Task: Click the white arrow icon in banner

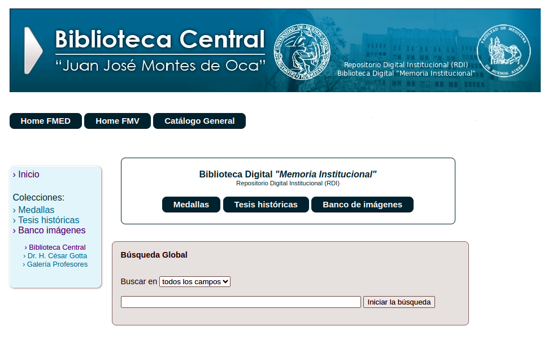Action: point(33,51)
